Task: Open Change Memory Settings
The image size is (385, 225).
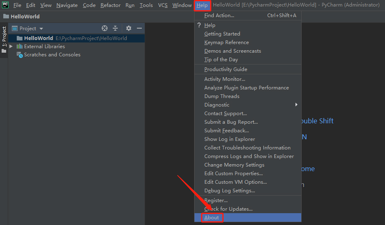Action: [x=248, y=165]
